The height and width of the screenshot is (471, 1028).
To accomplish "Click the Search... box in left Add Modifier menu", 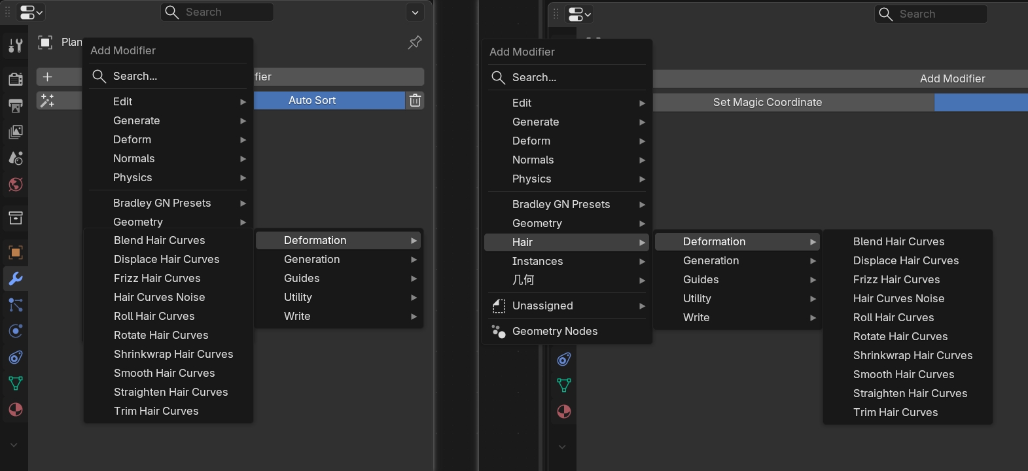I will [168, 76].
